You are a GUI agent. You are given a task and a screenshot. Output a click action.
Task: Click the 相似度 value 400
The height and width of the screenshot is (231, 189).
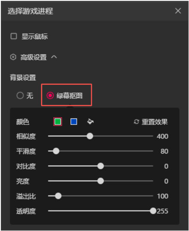(162, 136)
